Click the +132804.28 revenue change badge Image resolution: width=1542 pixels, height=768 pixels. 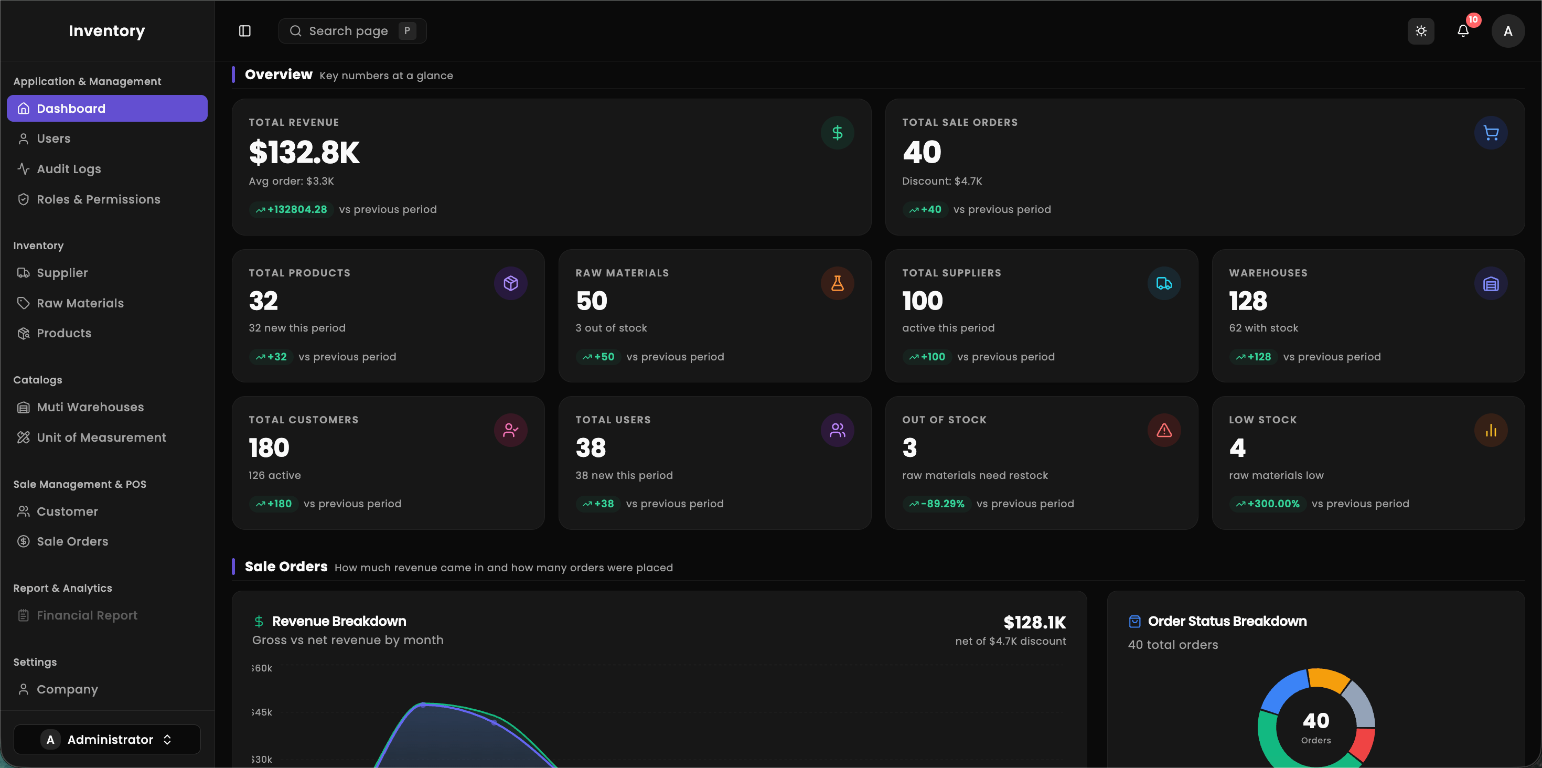[292, 209]
